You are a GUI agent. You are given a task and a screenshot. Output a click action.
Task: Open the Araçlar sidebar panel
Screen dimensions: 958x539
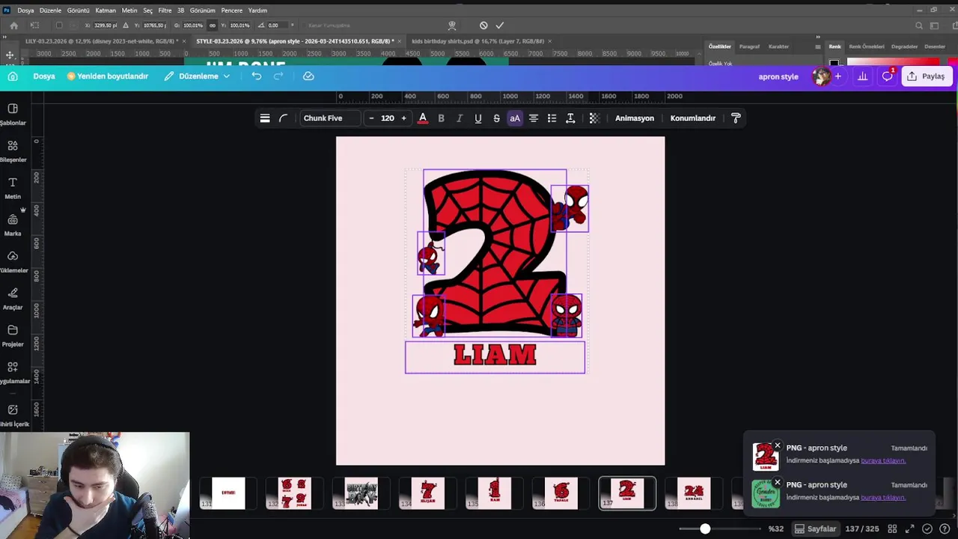point(13,298)
